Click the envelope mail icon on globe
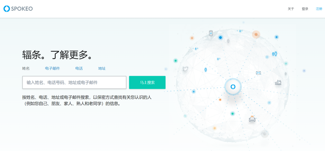 point(258,73)
